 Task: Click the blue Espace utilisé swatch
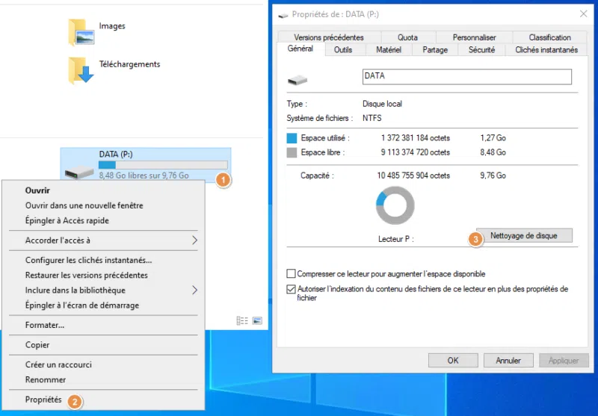292,138
